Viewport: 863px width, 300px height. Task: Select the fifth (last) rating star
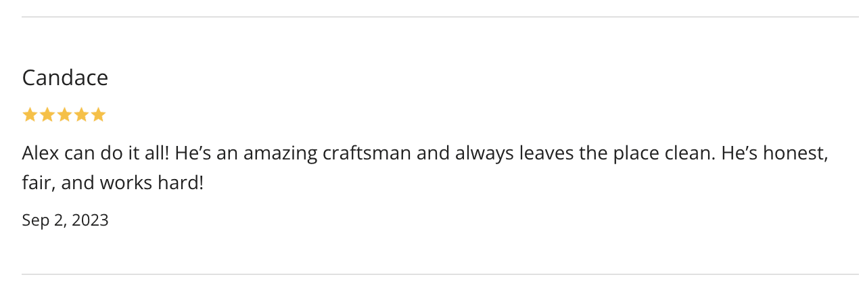tap(99, 115)
